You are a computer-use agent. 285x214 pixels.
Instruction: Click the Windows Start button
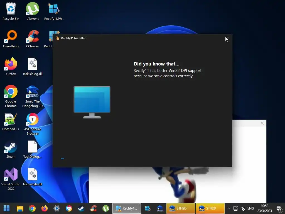click(x=7, y=208)
